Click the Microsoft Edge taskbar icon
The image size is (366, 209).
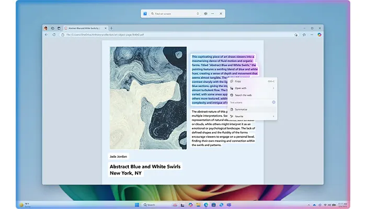coord(206,205)
